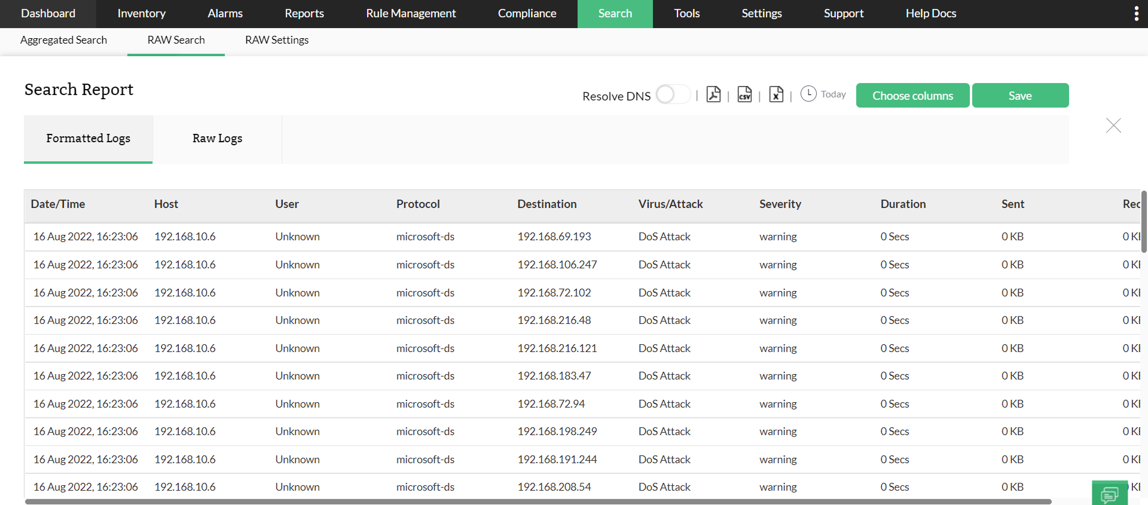
Task: Export report as PDF icon
Action: 713,94
